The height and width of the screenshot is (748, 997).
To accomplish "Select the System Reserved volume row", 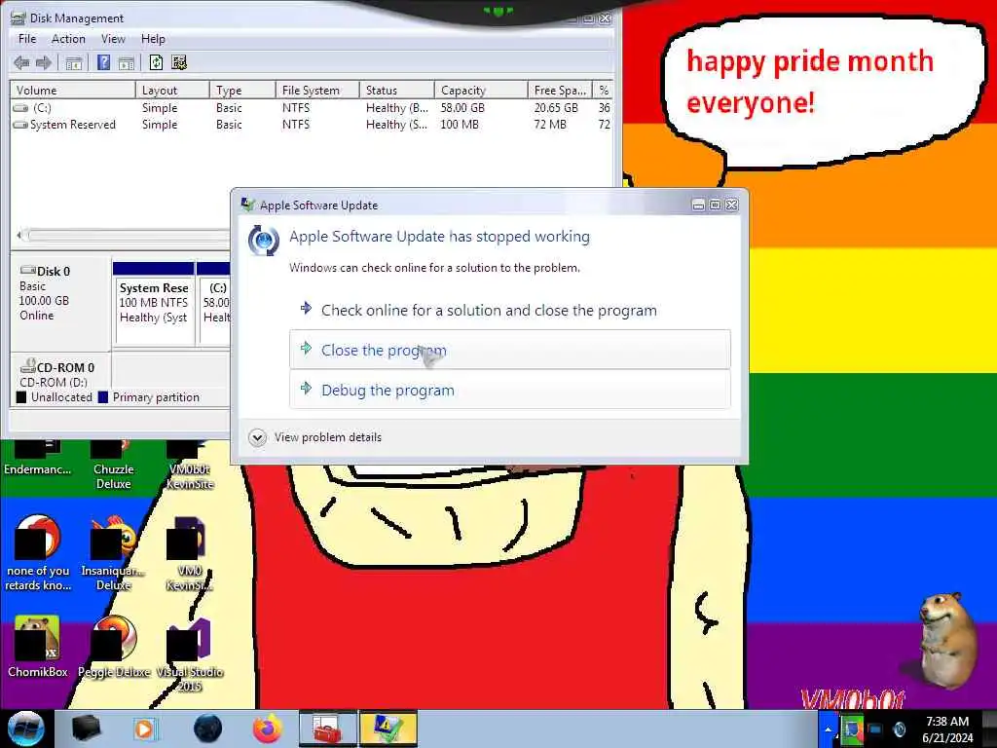I will pos(312,125).
